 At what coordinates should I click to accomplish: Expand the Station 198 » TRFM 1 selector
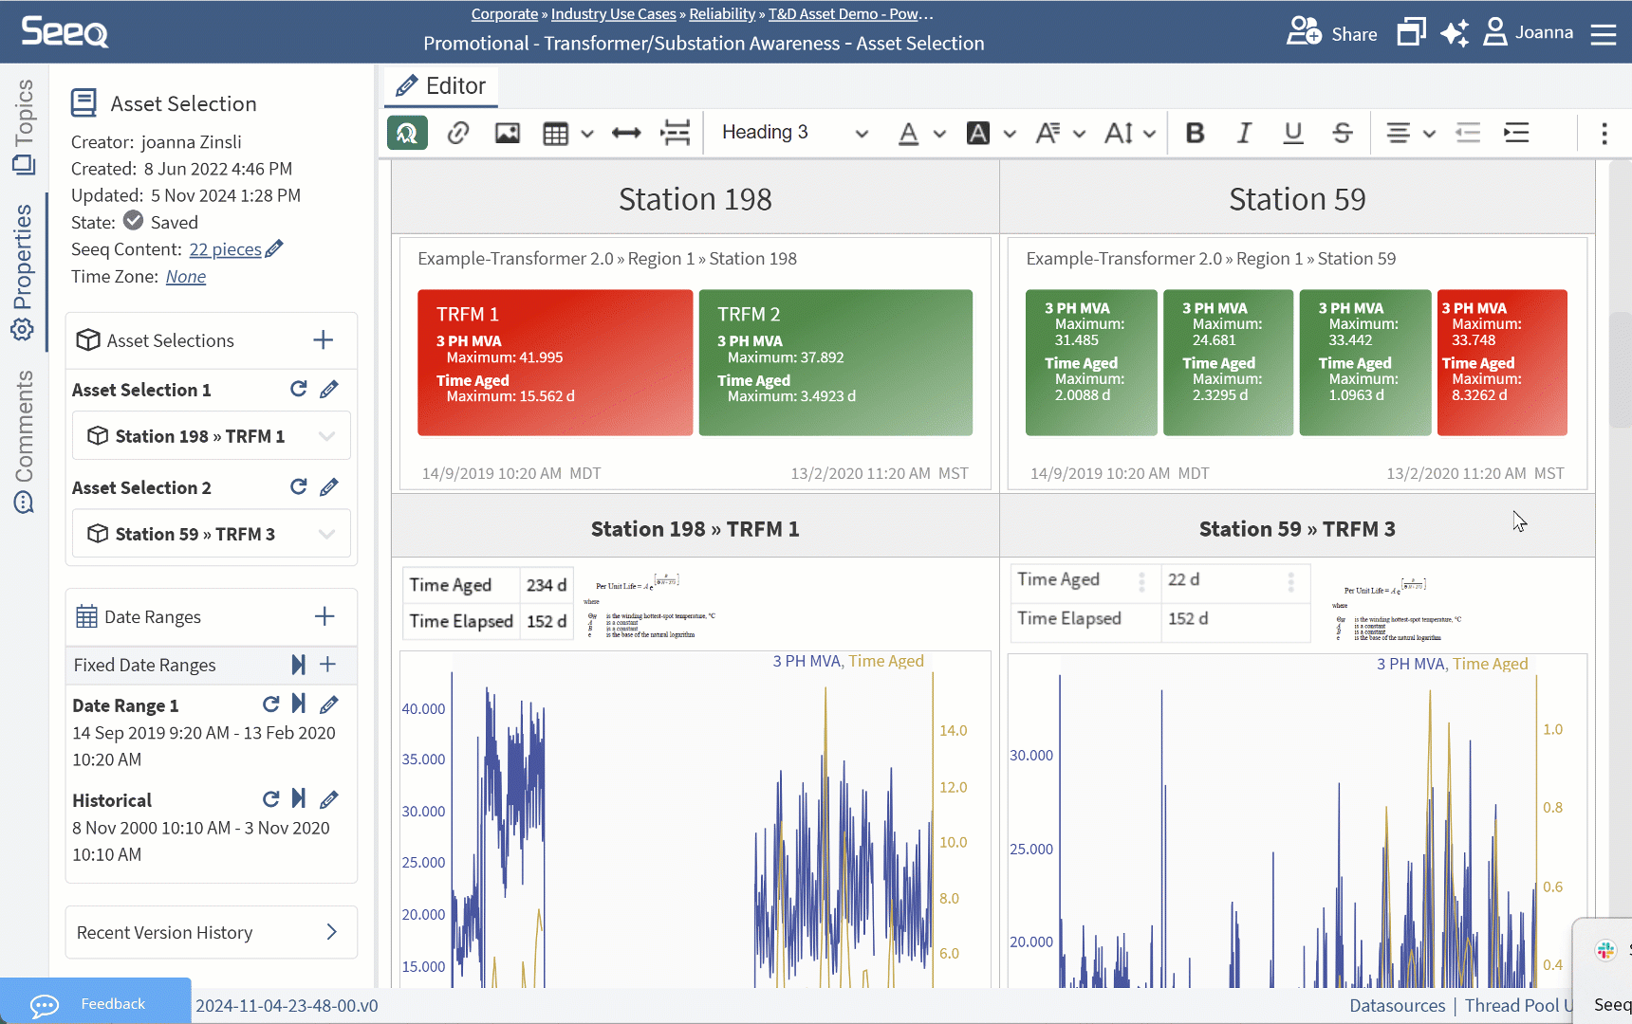pos(327,435)
